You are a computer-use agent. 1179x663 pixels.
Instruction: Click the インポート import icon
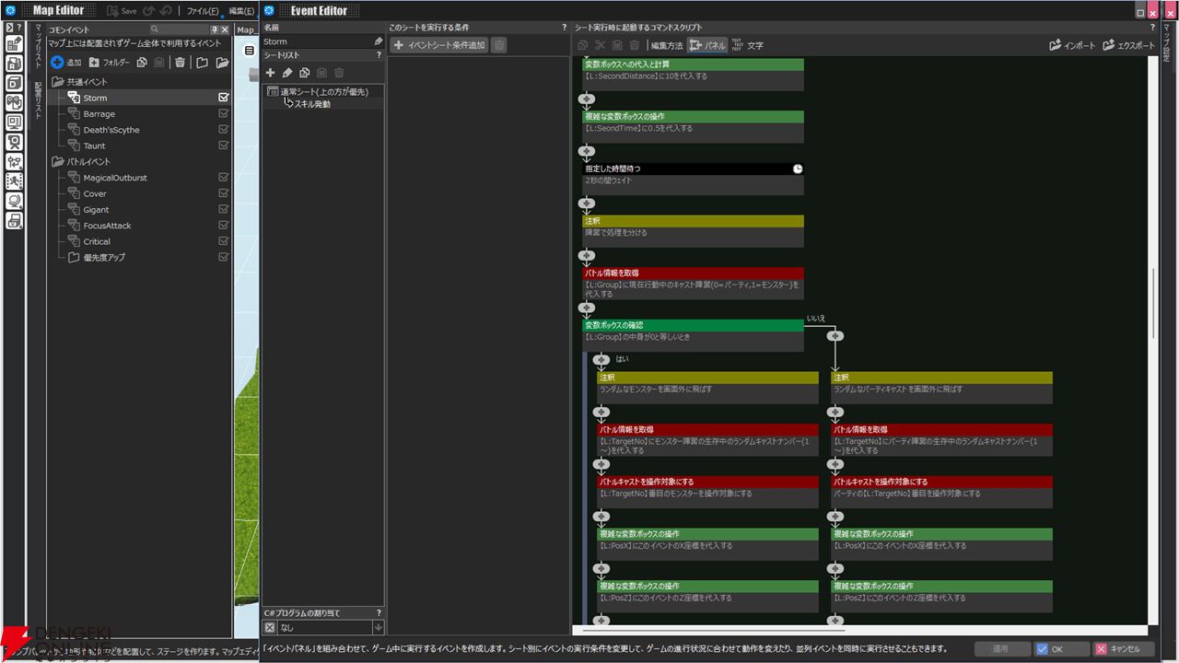(x=1056, y=45)
